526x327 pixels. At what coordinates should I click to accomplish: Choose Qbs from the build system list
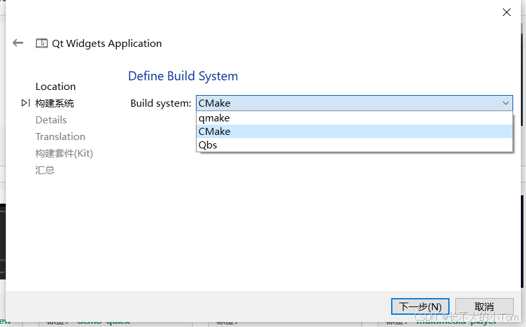tap(355, 145)
